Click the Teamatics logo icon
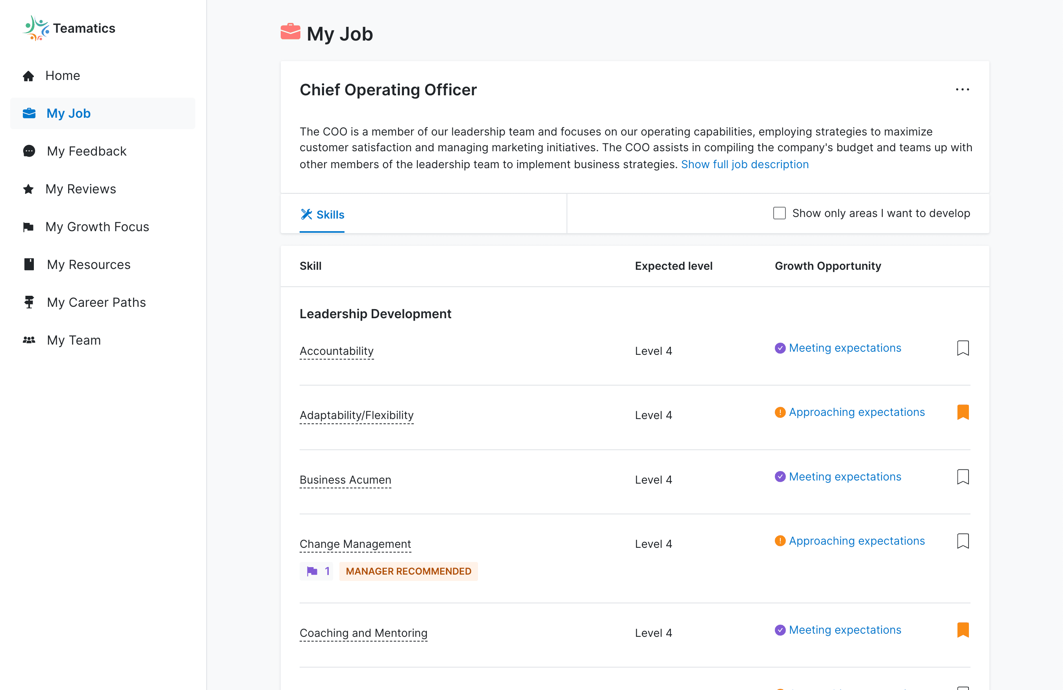Viewport: 1063px width, 690px height. point(35,28)
